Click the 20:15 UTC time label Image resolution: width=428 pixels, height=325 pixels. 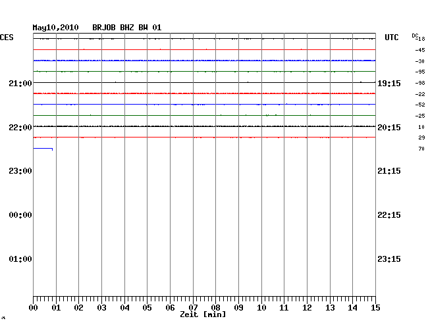click(389, 128)
